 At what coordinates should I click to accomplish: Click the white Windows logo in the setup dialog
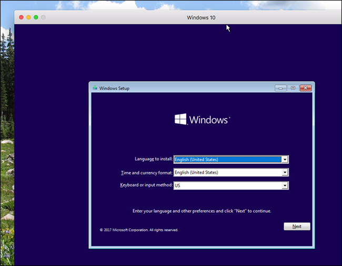click(180, 119)
